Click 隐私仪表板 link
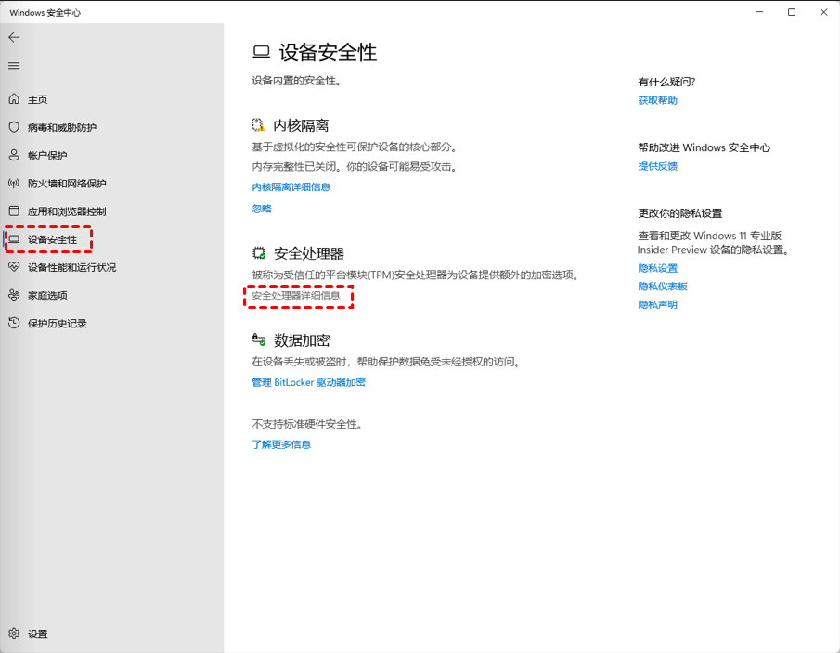 point(663,287)
